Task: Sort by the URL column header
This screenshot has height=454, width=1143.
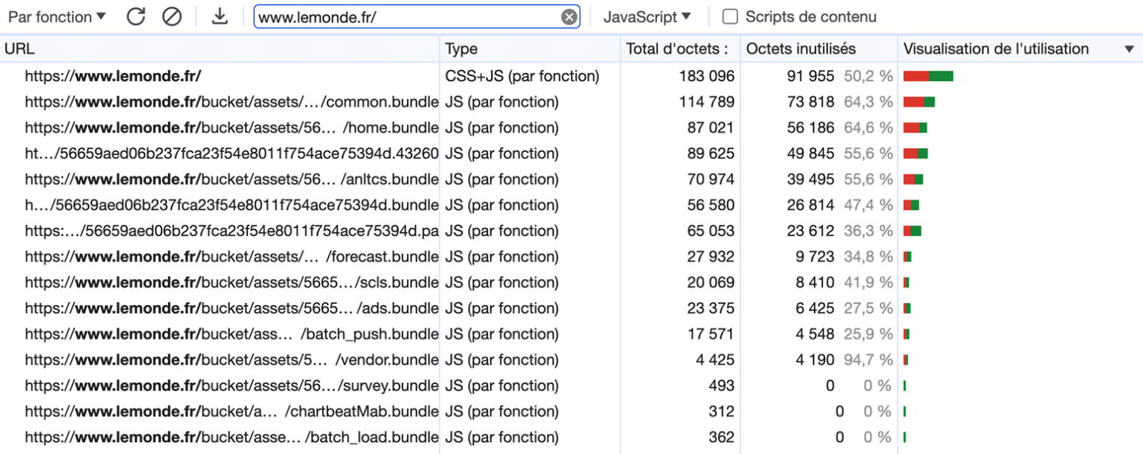Action: coord(220,49)
